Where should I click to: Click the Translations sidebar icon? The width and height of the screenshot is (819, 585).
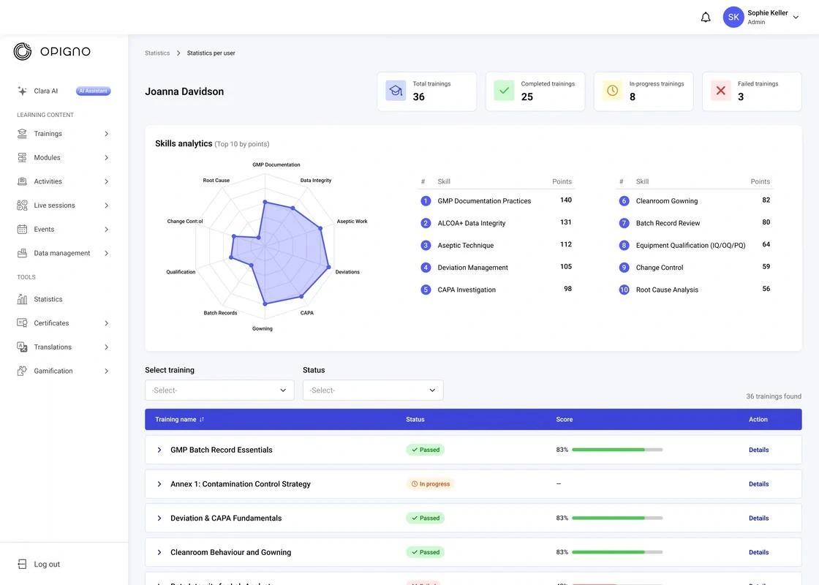22,347
